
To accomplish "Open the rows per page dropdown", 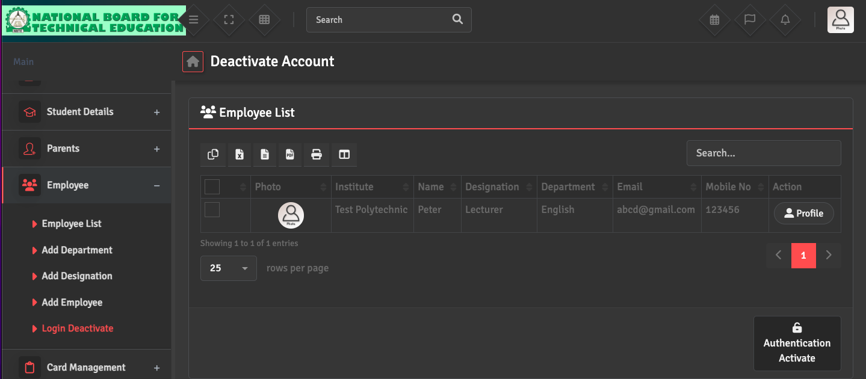I will click(228, 268).
